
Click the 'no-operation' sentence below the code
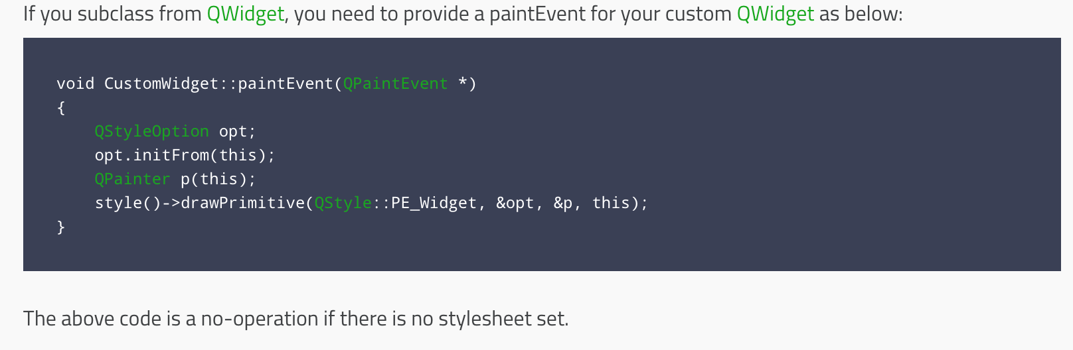tap(295, 319)
